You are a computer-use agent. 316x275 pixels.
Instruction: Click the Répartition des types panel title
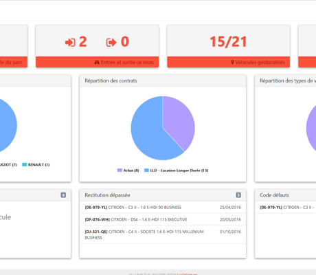pyautogui.click(x=288, y=80)
